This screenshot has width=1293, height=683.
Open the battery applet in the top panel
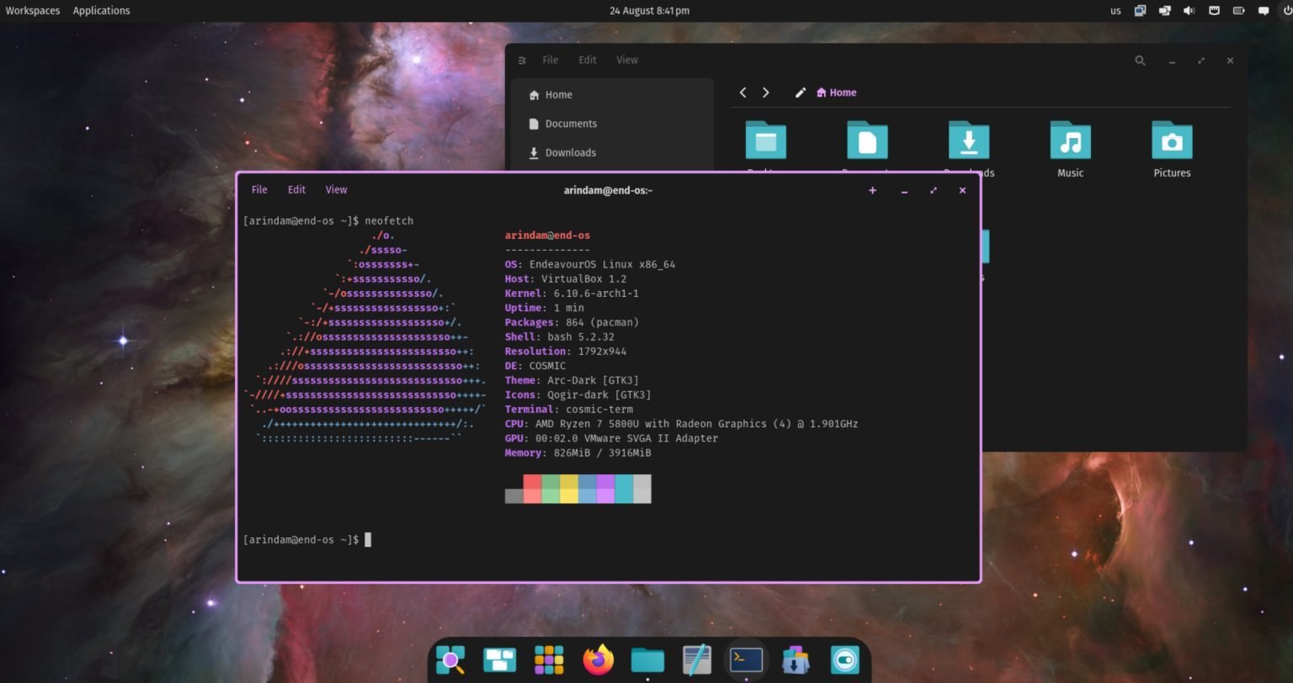coord(1239,11)
